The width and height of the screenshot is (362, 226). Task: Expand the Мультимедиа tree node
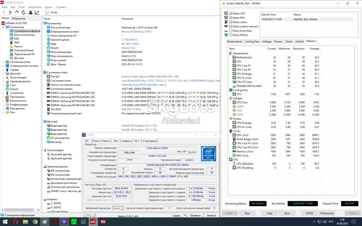(x=3, y=77)
